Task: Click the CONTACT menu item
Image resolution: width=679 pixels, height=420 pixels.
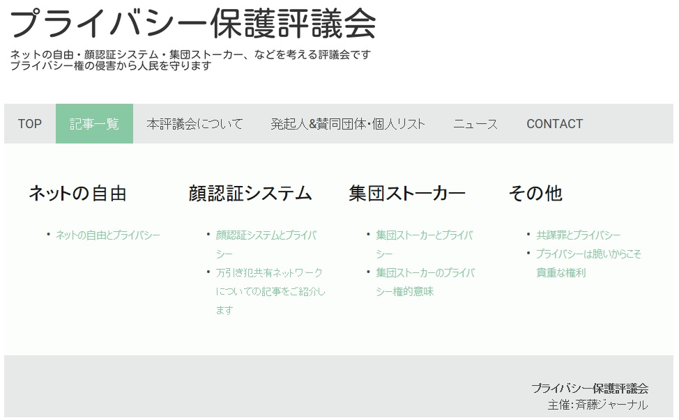Action: [555, 124]
